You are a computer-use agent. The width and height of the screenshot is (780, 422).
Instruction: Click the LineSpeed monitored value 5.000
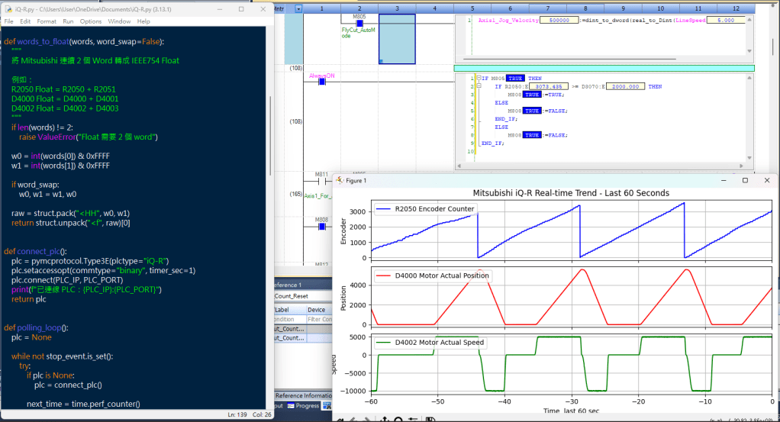(x=726, y=20)
